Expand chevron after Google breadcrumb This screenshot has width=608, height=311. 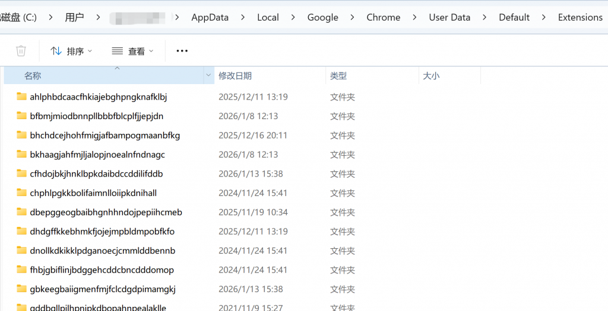pos(353,17)
